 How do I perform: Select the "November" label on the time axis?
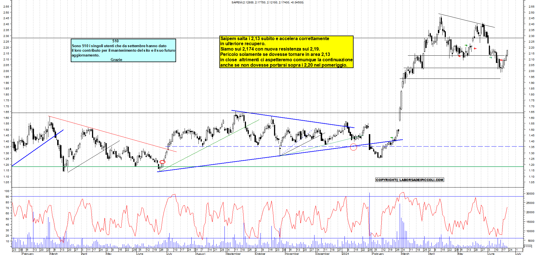point(292,254)
